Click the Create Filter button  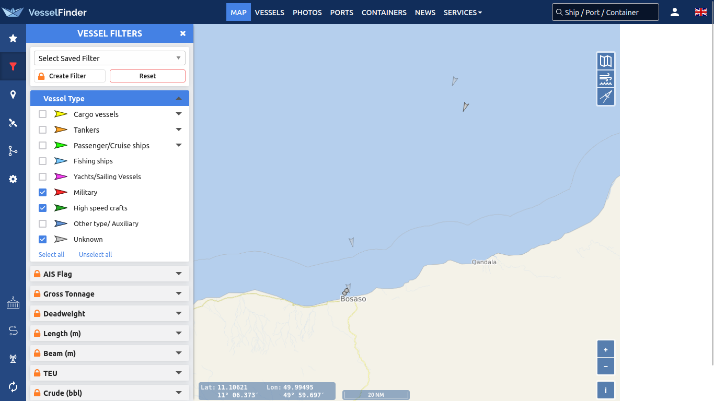(70, 76)
